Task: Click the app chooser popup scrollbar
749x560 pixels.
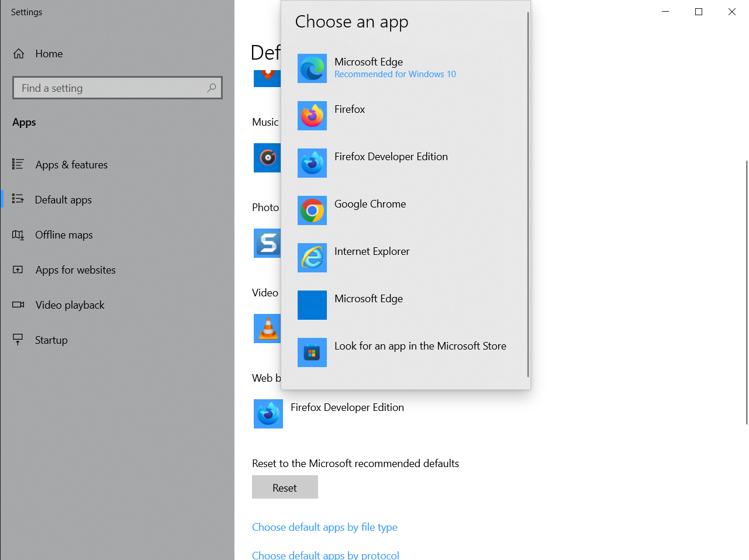Action: coord(528,193)
